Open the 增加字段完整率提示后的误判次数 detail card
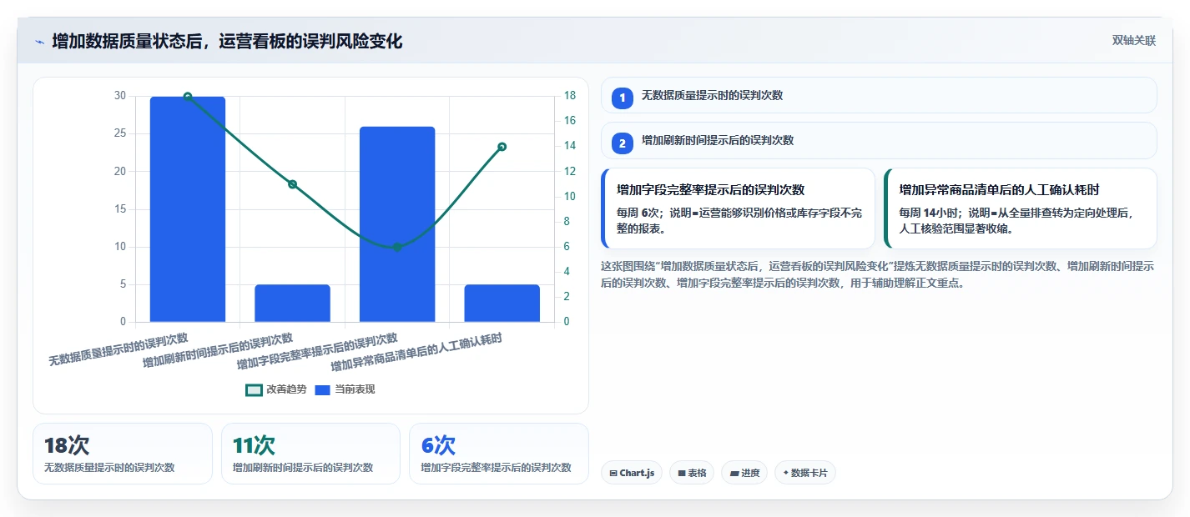 tap(738, 208)
